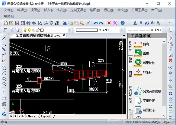Screen dimensions: 176x125
Task: Select the 修改 palette side tab
Action: (130, 46)
